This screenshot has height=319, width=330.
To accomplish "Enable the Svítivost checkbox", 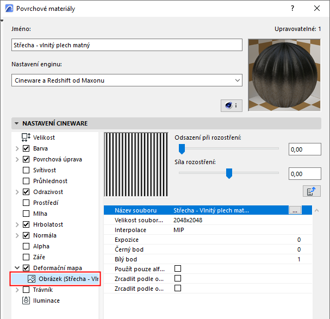I will (26, 170).
